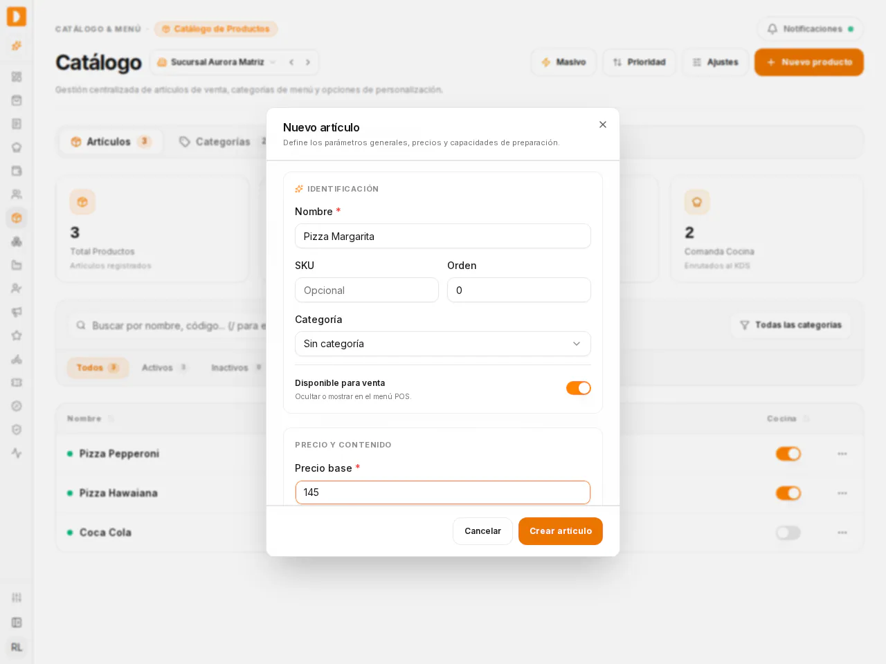Enable Cocina switch for Coca Cola

pos(788,533)
